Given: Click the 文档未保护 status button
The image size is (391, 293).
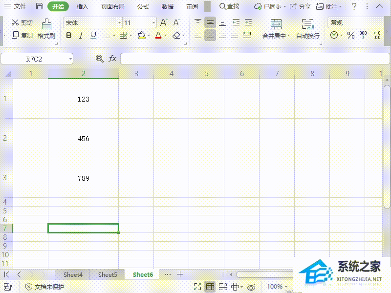Looking at the screenshot, I should coord(44,287).
